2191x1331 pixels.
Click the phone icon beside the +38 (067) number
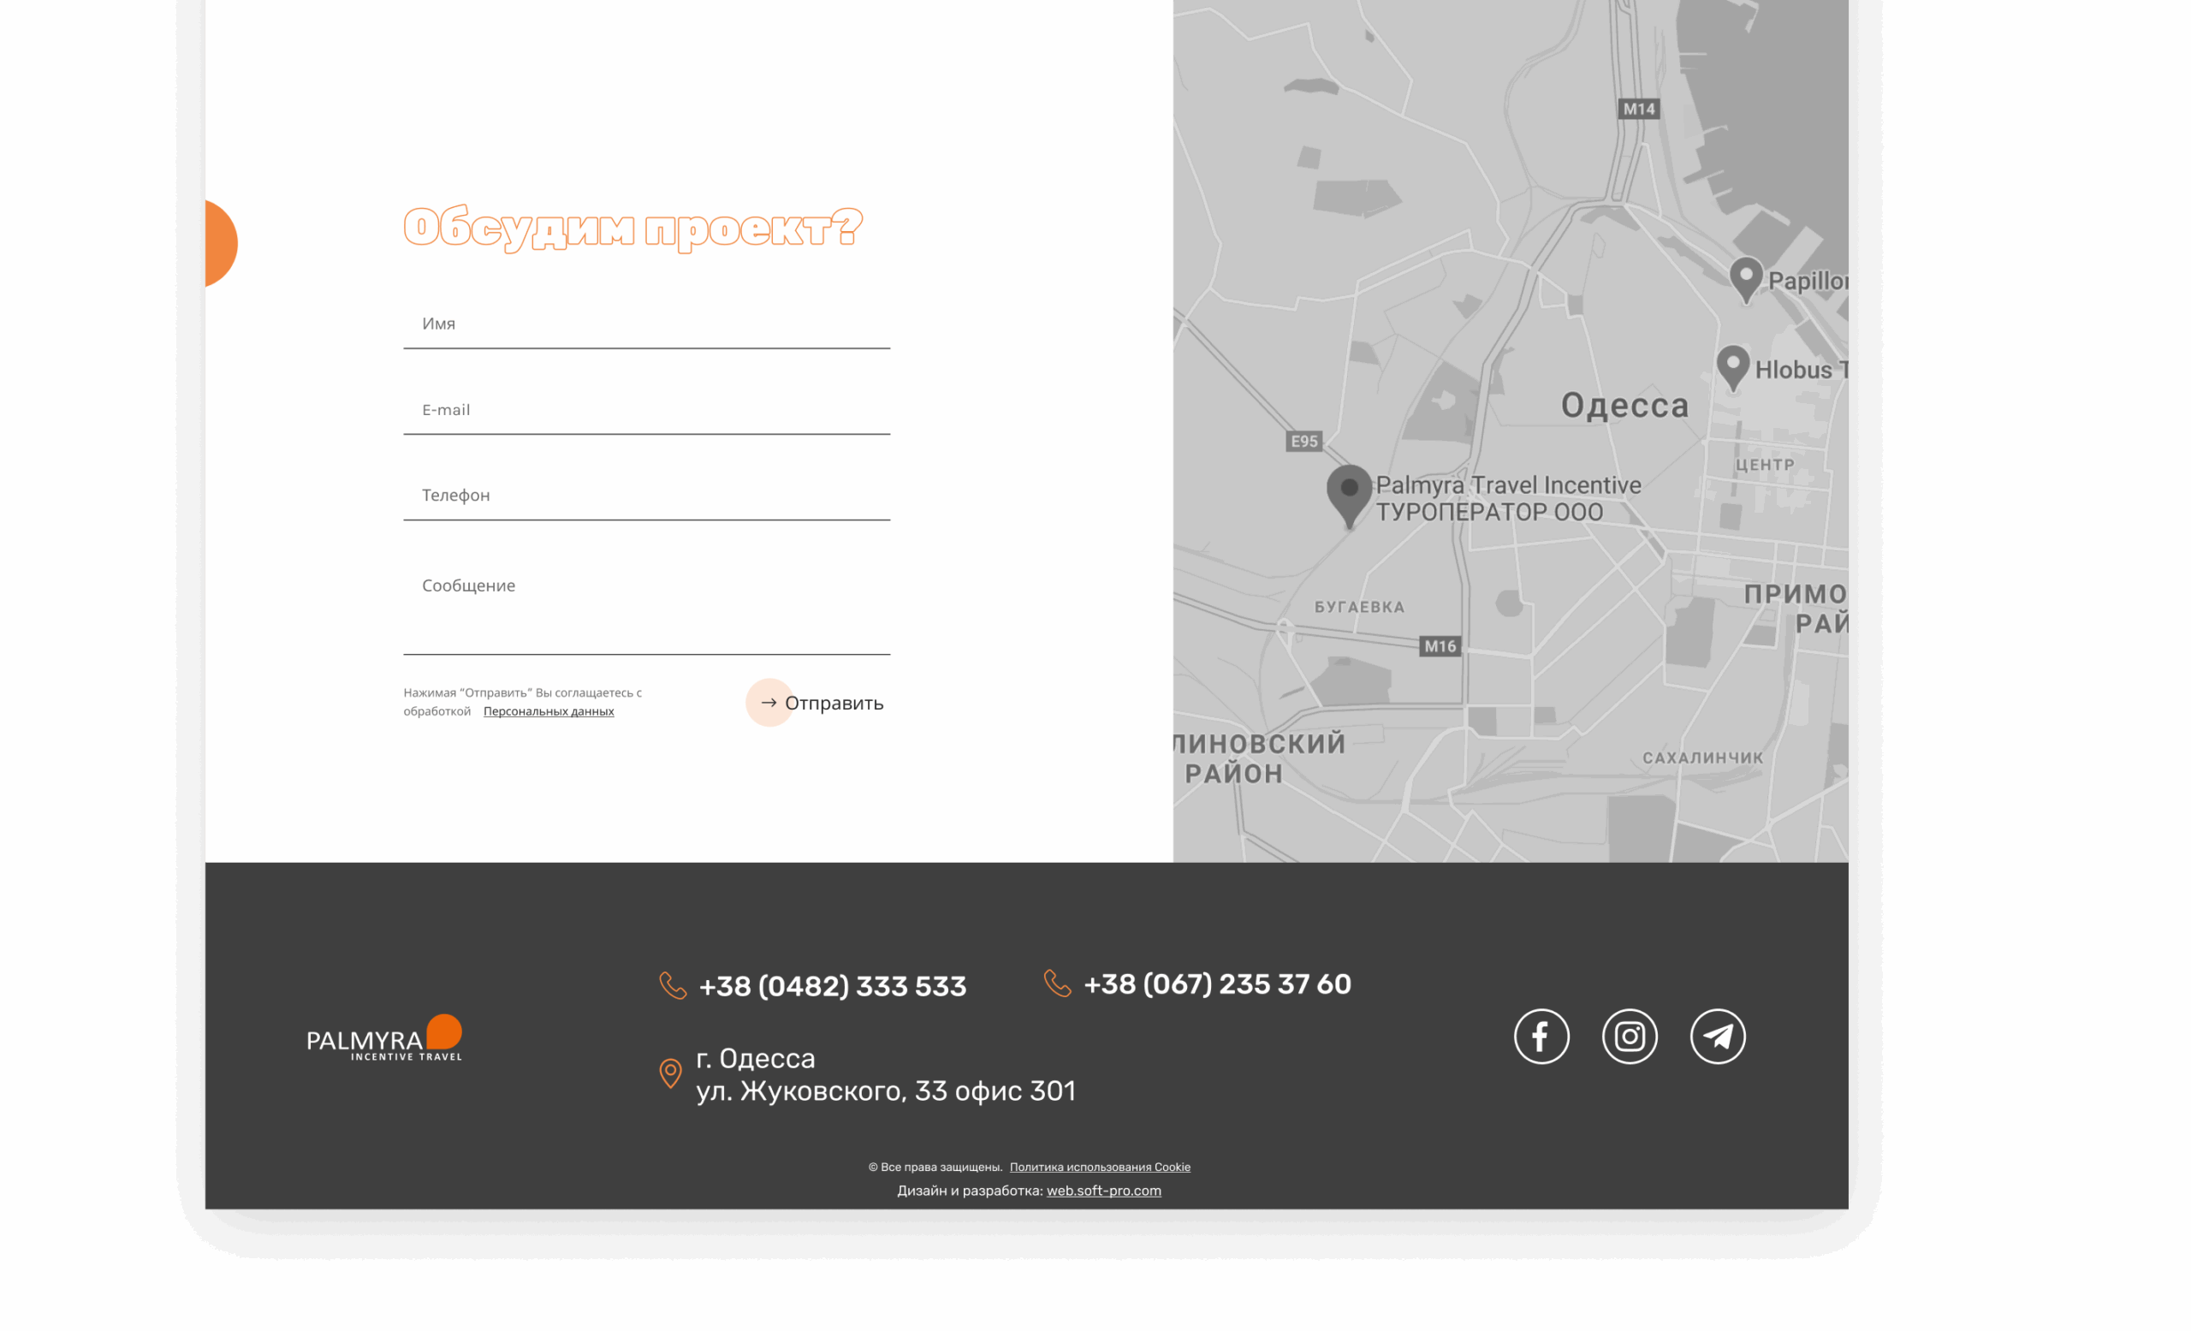tap(1056, 983)
